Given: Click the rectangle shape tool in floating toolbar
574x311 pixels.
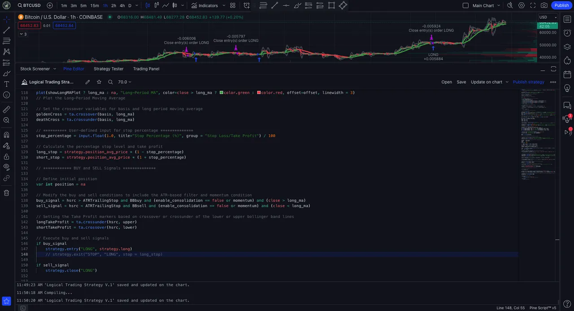Looking at the screenshot, I should coord(331,5).
